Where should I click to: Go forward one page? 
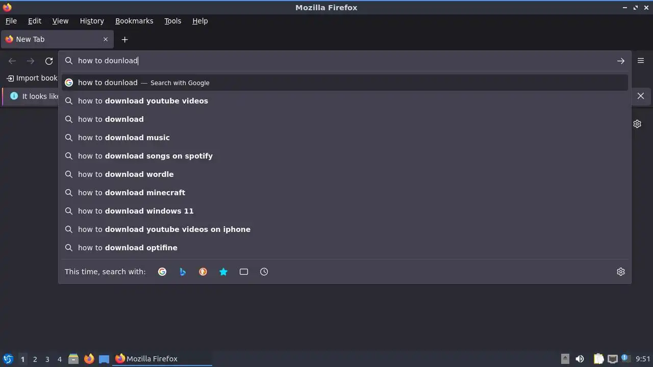(x=31, y=61)
